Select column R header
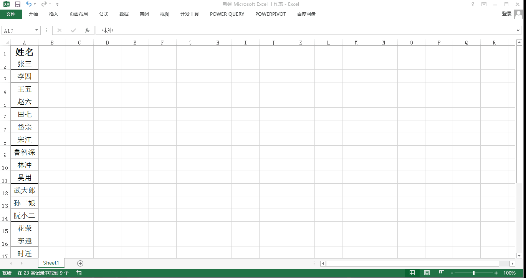Screen dimensions: 526x278 (x=495, y=43)
